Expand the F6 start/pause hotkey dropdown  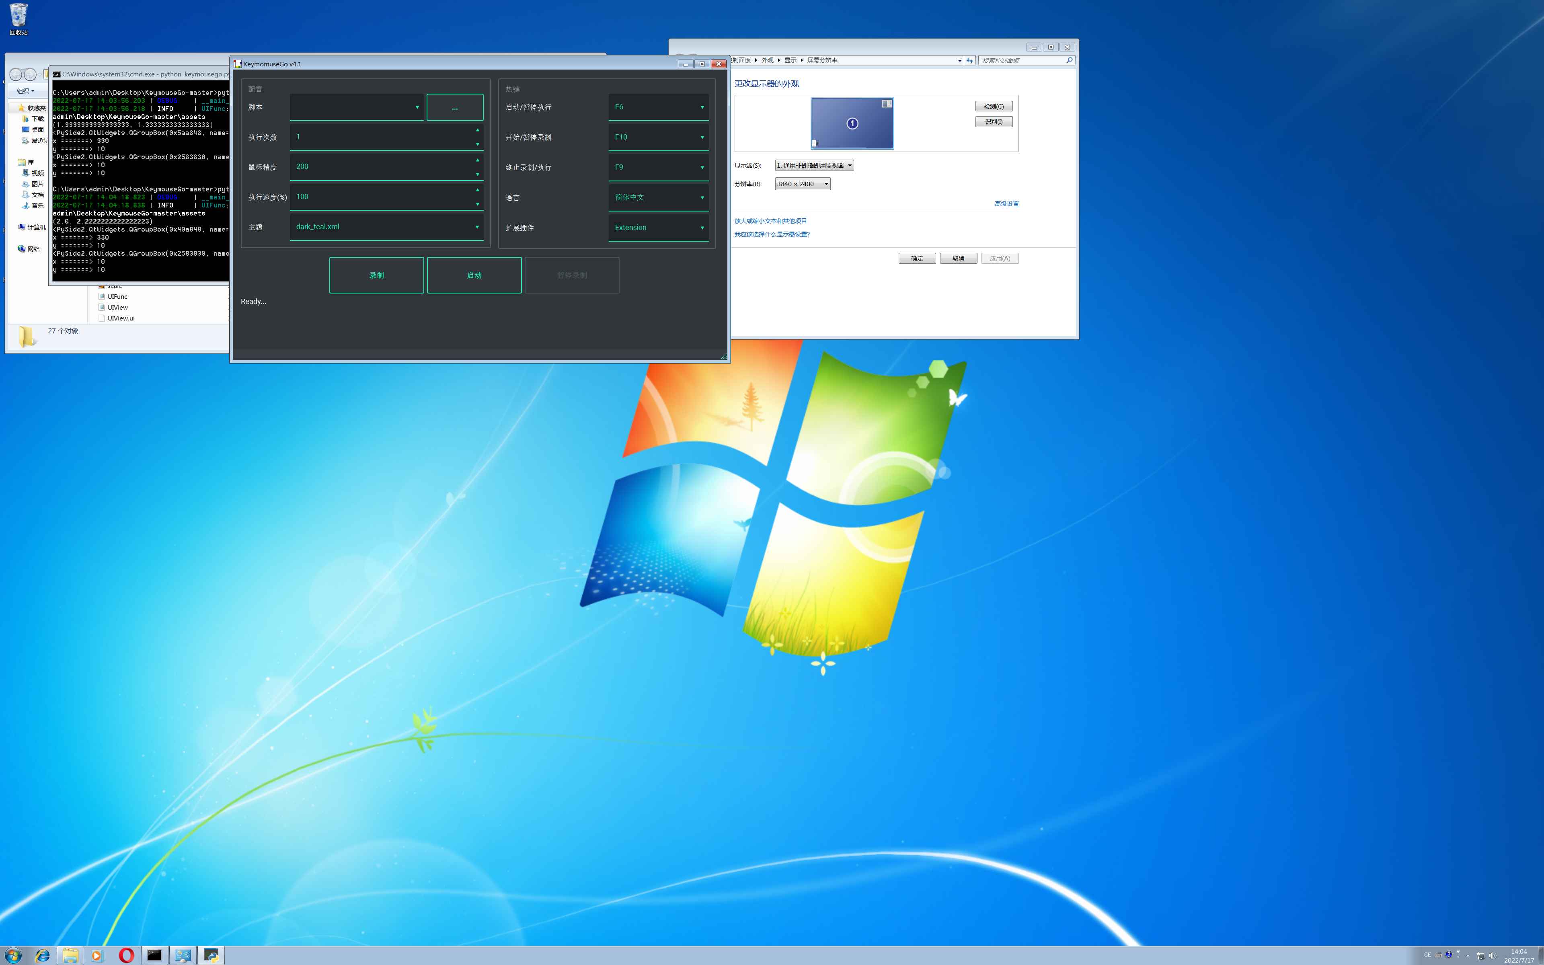coord(659,107)
